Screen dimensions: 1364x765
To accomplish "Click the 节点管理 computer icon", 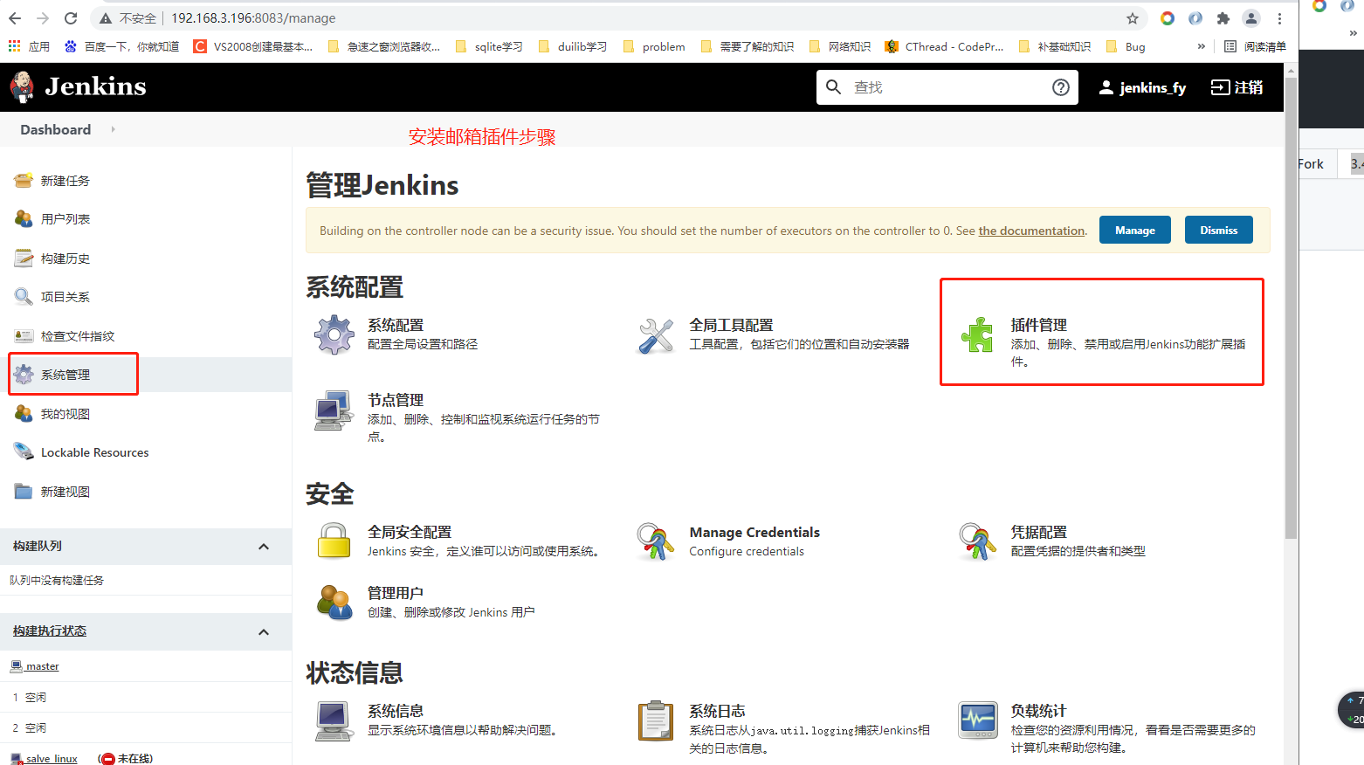I will click(334, 410).
